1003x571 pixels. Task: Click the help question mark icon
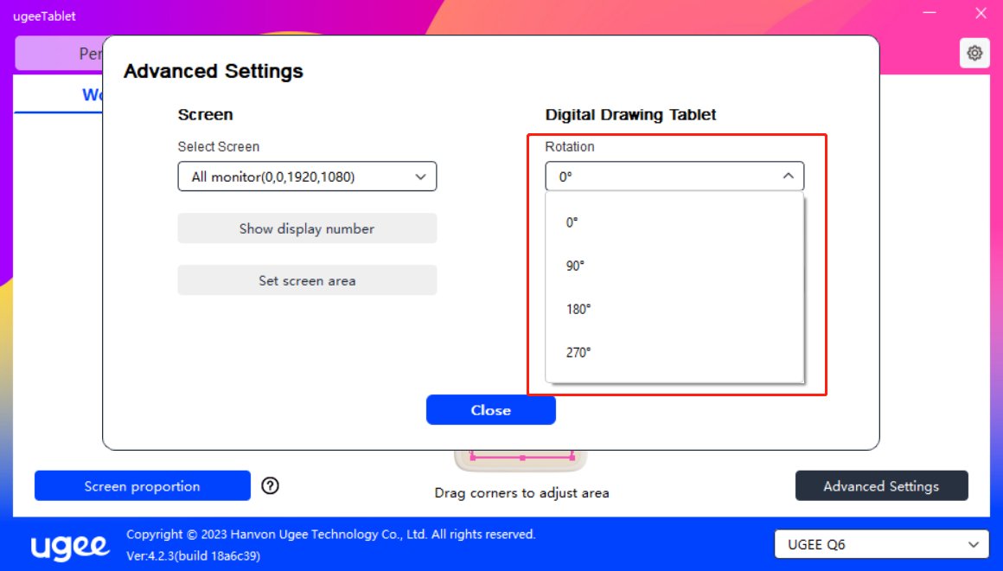270,486
